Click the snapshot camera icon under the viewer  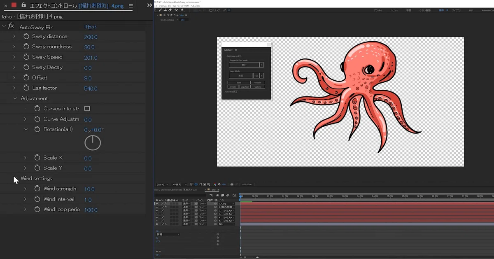pos(232,184)
